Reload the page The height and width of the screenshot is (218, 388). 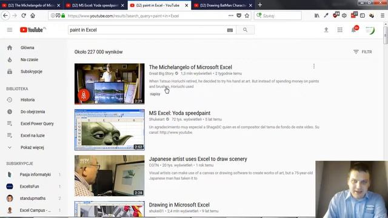pos(24,16)
